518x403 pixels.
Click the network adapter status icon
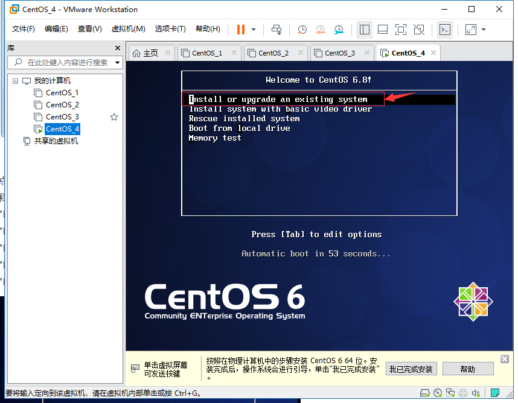click(450, 393)
